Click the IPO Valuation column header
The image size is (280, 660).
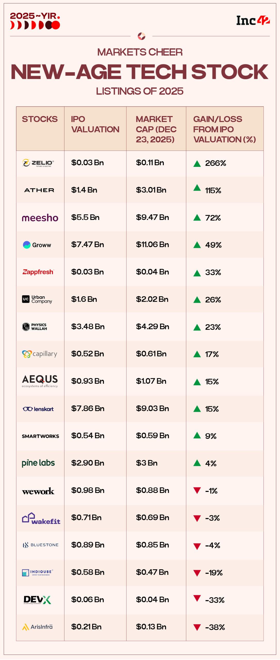tap(95, 124)
